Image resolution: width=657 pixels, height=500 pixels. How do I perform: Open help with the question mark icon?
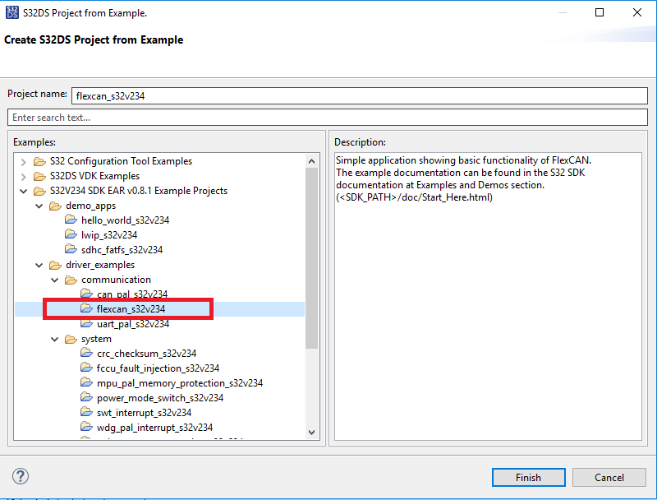pyautogui.click(x=21, y=476)
